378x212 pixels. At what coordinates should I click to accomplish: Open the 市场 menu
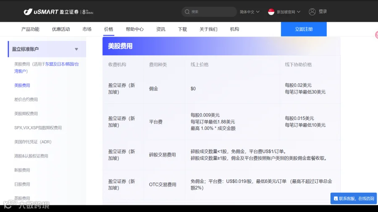[87, 29]
